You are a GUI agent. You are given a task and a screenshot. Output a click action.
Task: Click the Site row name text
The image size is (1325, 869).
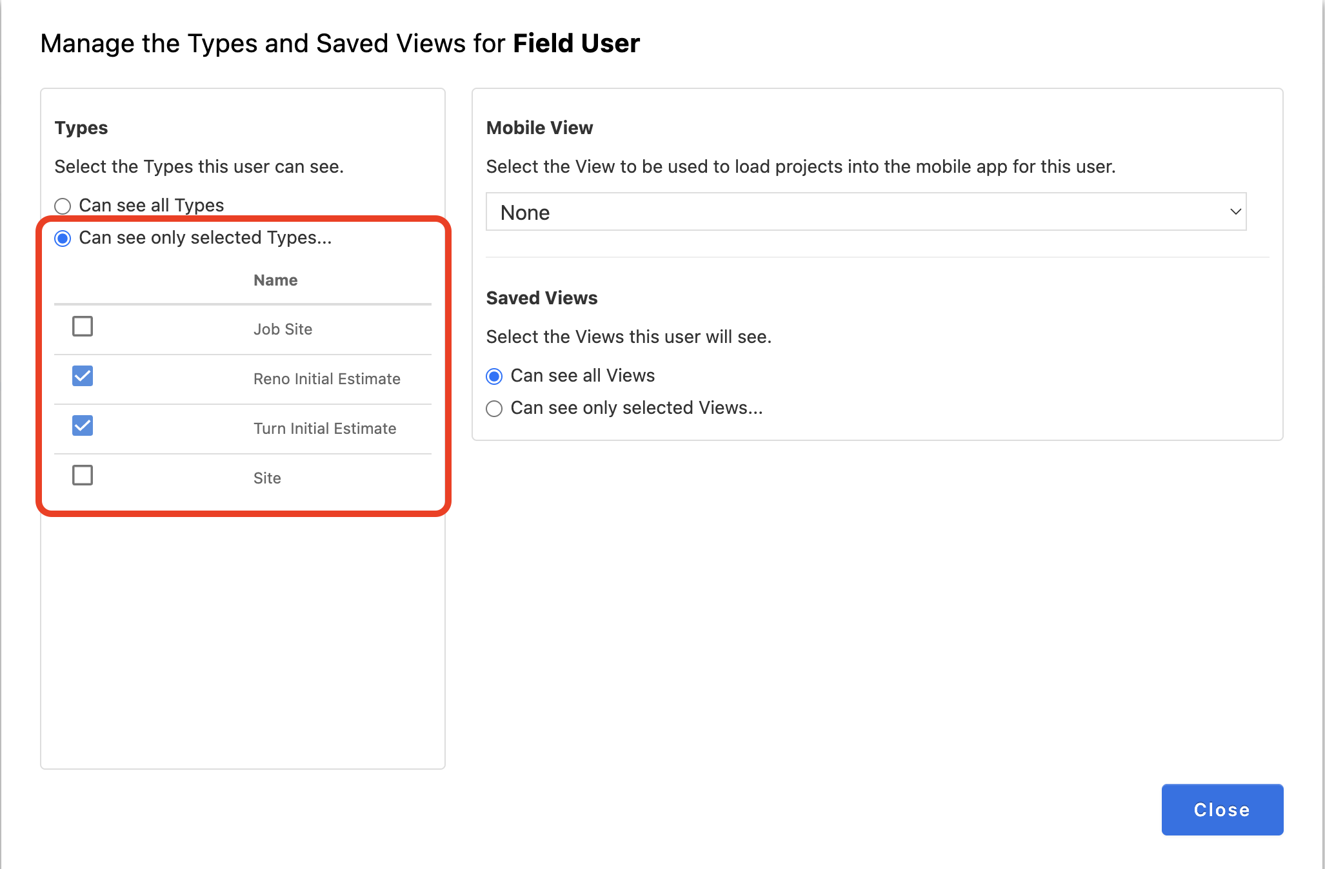(267, 478)
